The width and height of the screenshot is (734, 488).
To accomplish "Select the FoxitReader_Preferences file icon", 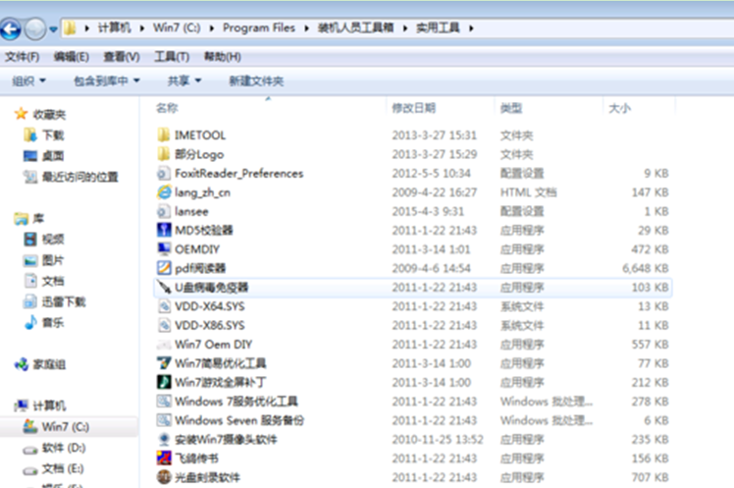I will [x=163, y=173].
